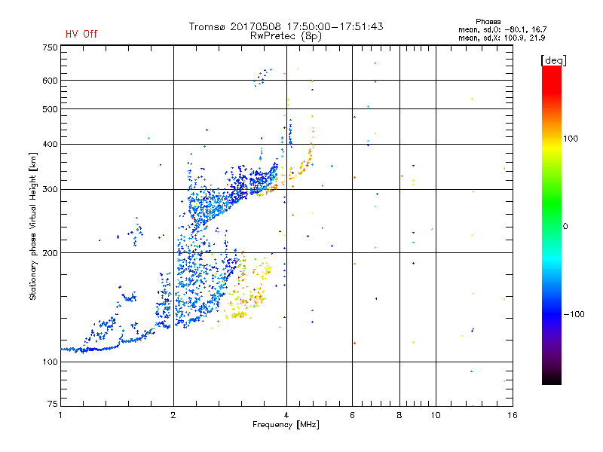Click the "16" frequency tick label
Viewport: 603px width, 452px height.
point(513,415)
